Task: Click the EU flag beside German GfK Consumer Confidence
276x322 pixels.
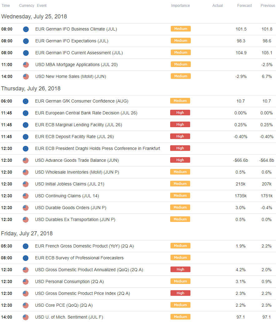Action: (x=26, y=101)
